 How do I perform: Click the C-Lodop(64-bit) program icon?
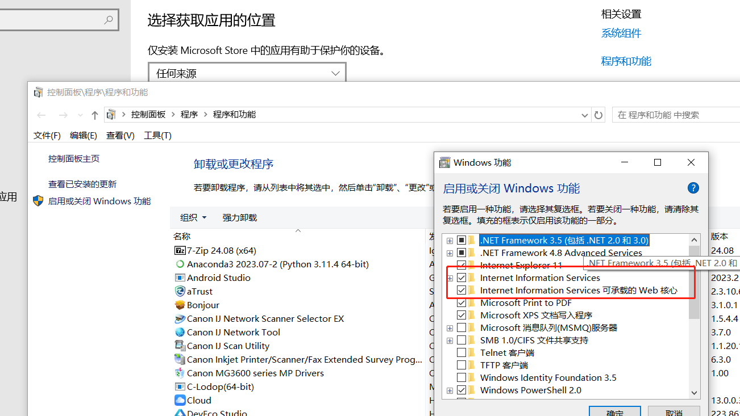click(x=180, y=386)
